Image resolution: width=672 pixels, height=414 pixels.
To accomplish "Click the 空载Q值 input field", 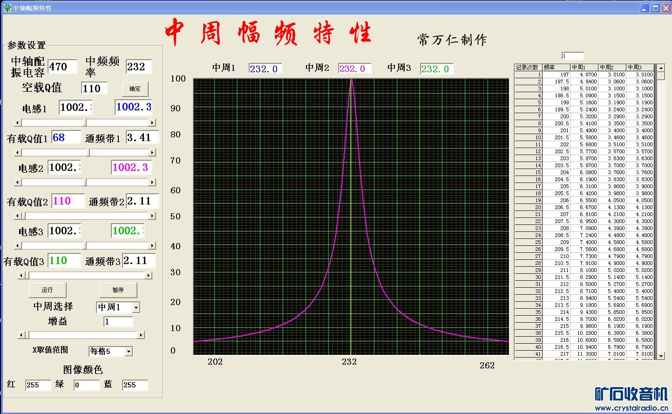I will coord(94,88).
